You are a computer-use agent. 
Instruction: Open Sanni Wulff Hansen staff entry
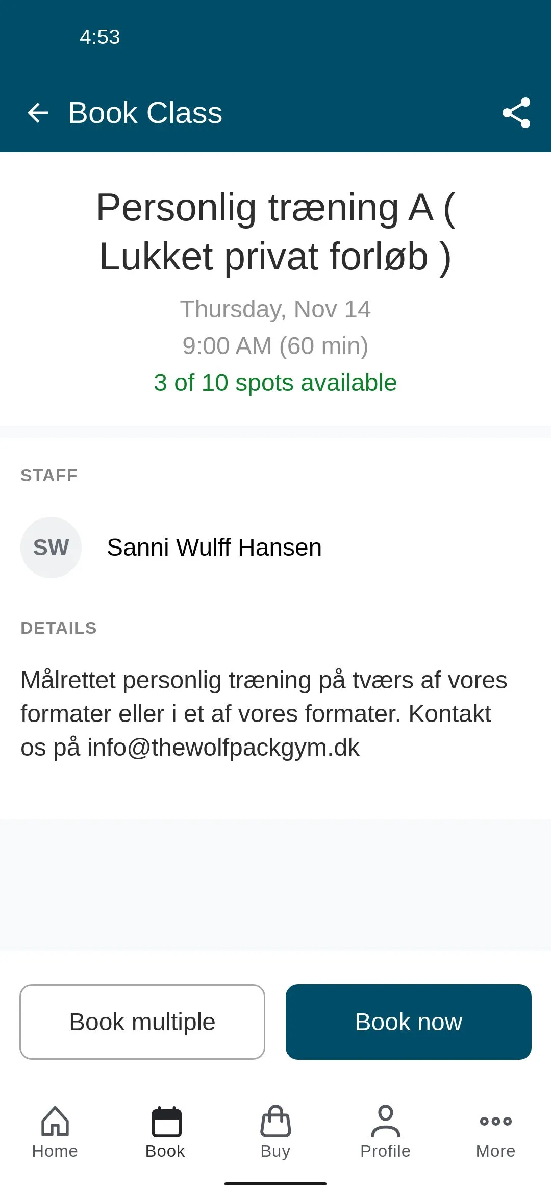coord(275,548)
